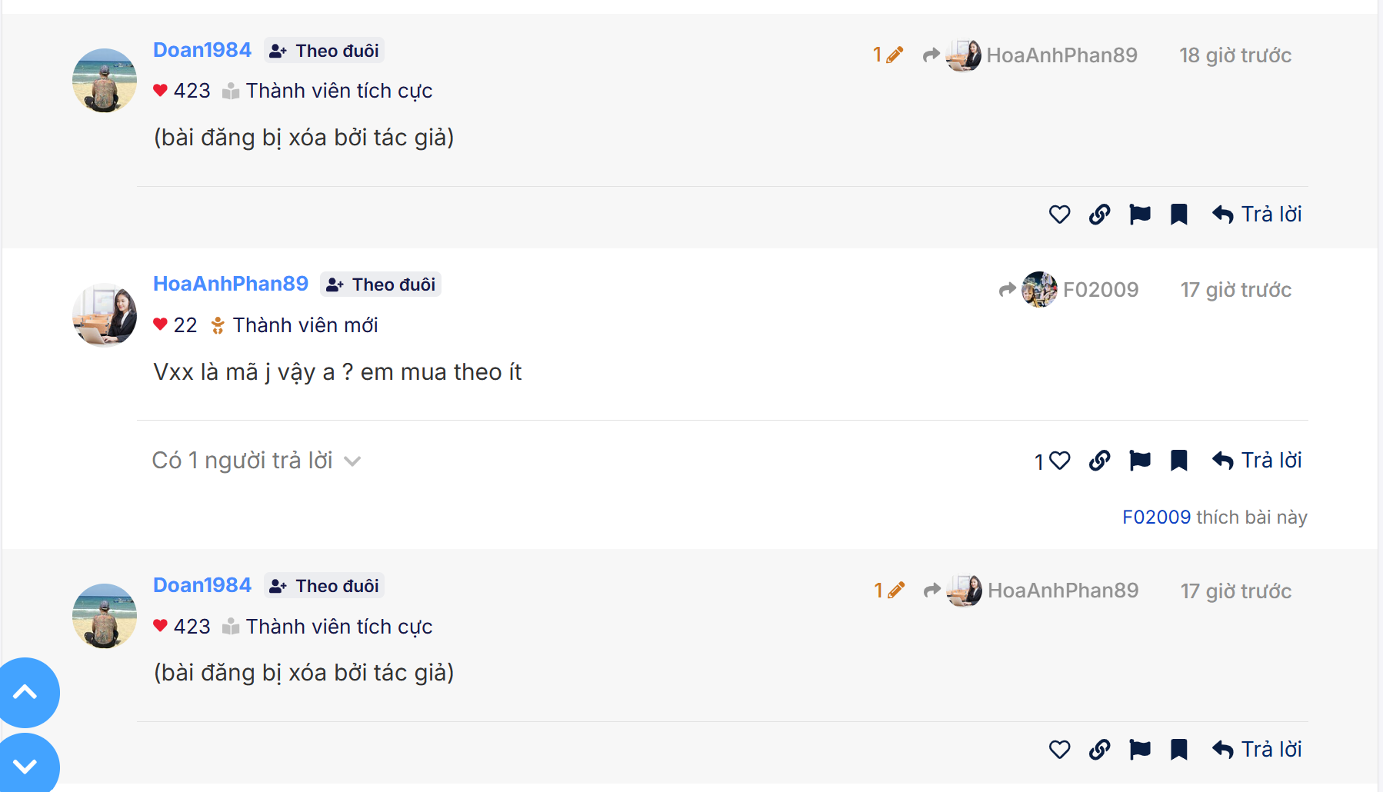Toggle like on HoaAnhPhan89's Vxx post
This screenshot has width=1383, height=792.
click(x=1059, y=461)
